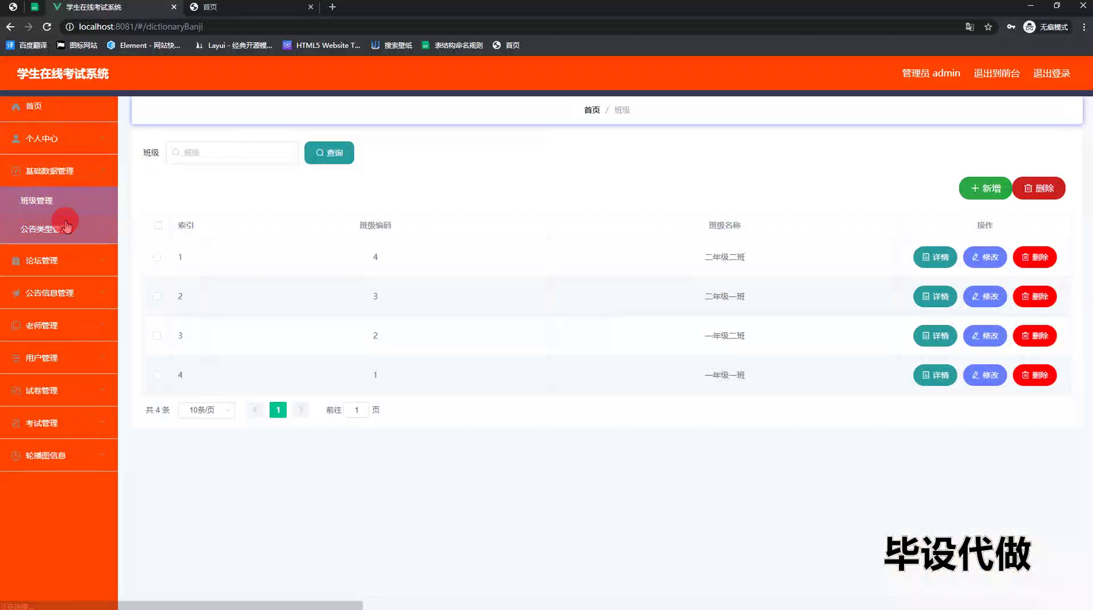Click the 班级 search input field
1093x610 pixels.
tap(232, 152)
